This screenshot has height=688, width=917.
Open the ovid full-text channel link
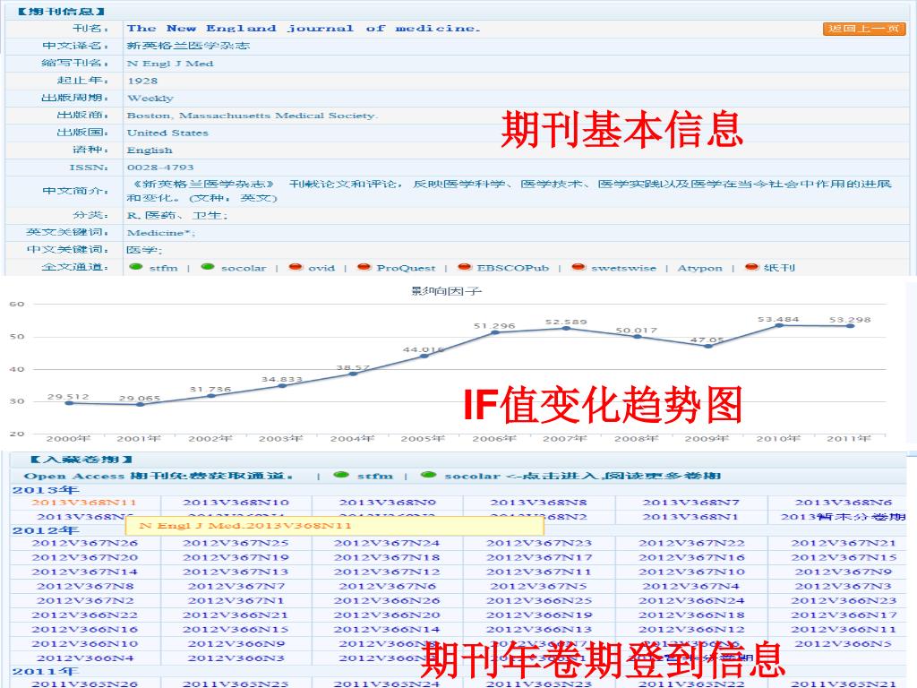coord(321,268)
